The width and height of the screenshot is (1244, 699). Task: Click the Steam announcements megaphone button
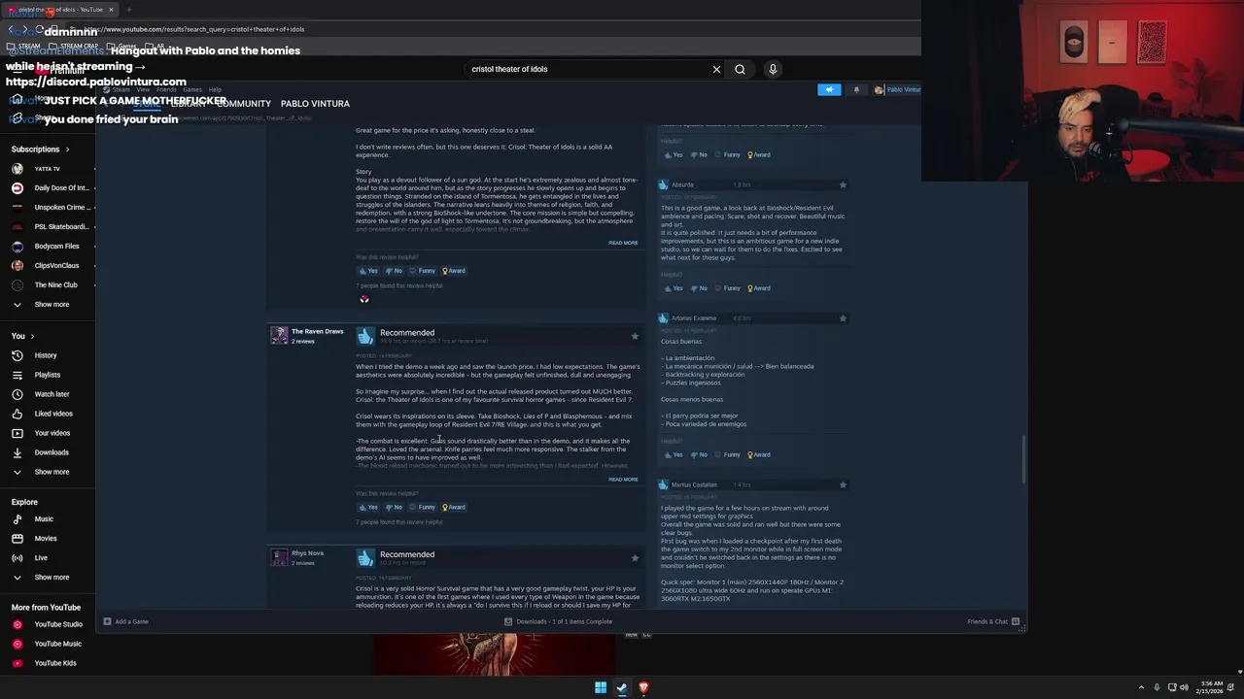pos(829,89)
